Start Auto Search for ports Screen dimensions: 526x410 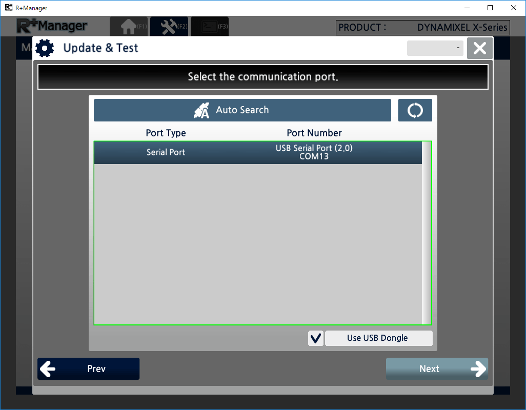[x=242, y=110]
